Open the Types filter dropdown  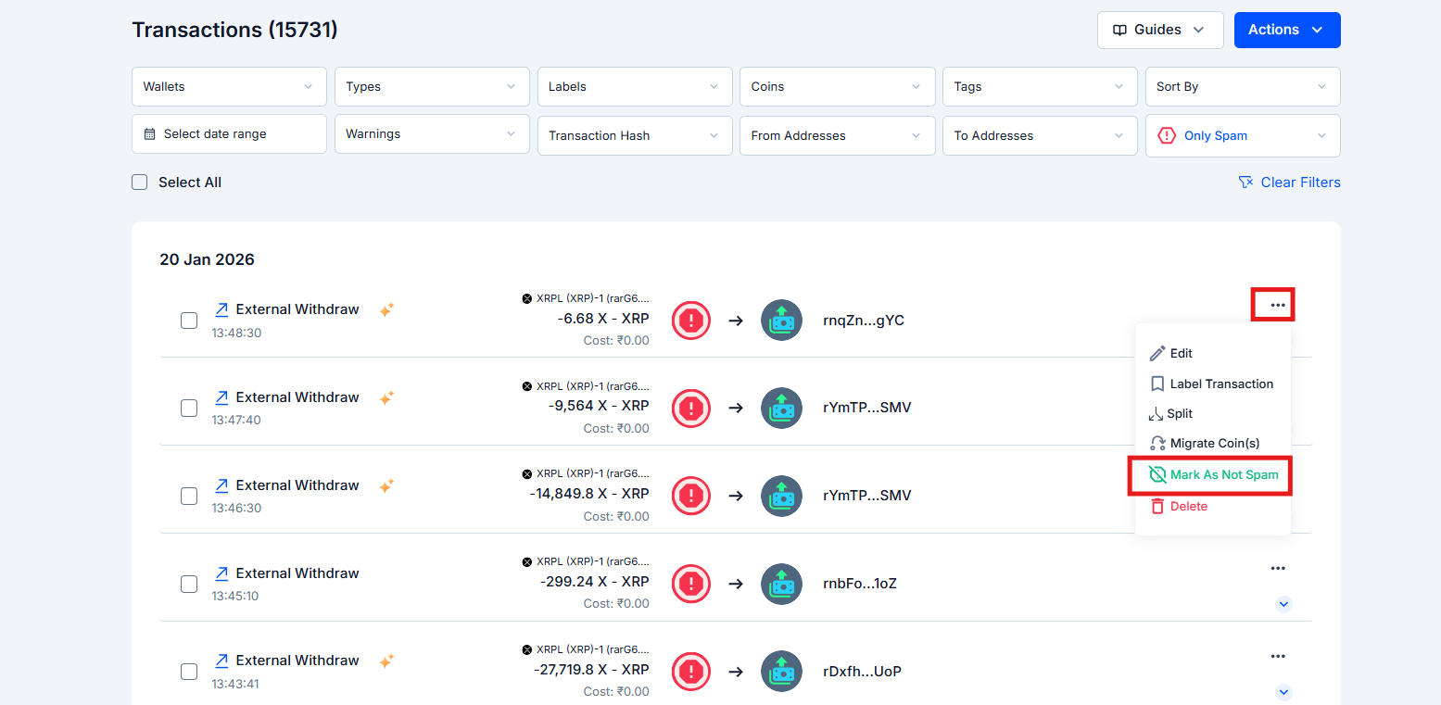[432, 86]
